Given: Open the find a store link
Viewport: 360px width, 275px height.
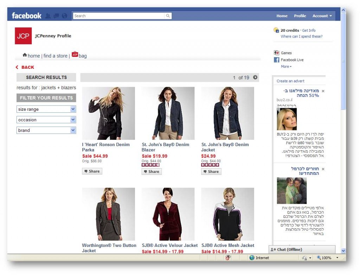Looking at the screenshot, I should 55,56.
